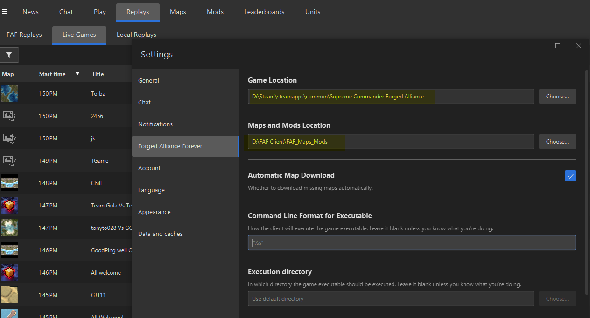This screenshot has height=318, width=590.
Task: Click the tonyto028 Vs GG map thumbnail
Action: click(x=9, y=228)
